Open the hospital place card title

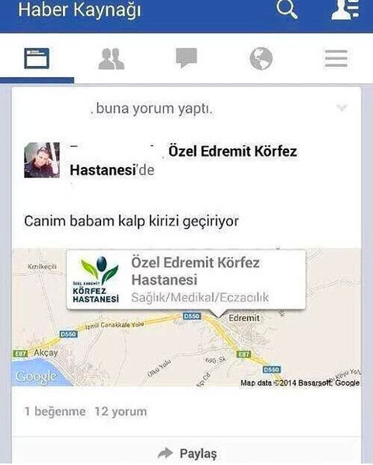click(x=196, y=271)
